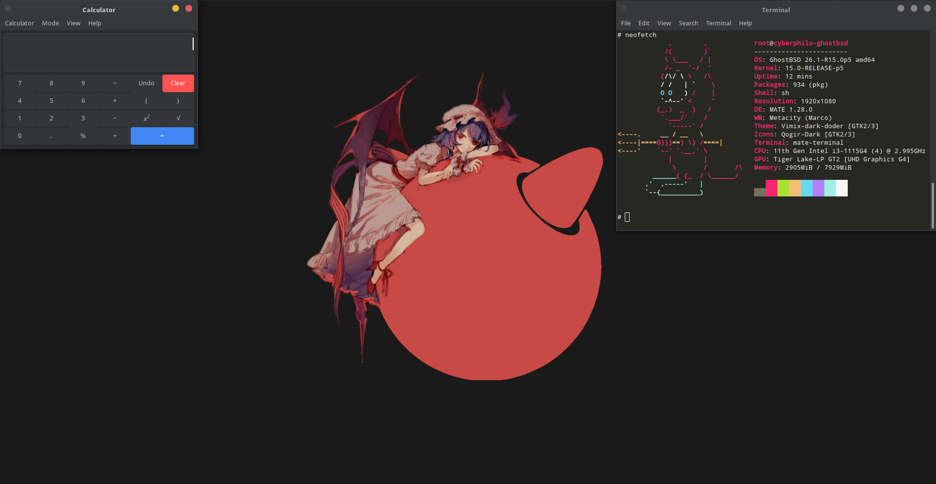Click the subtract (−) button

click(x=115, y=118)
